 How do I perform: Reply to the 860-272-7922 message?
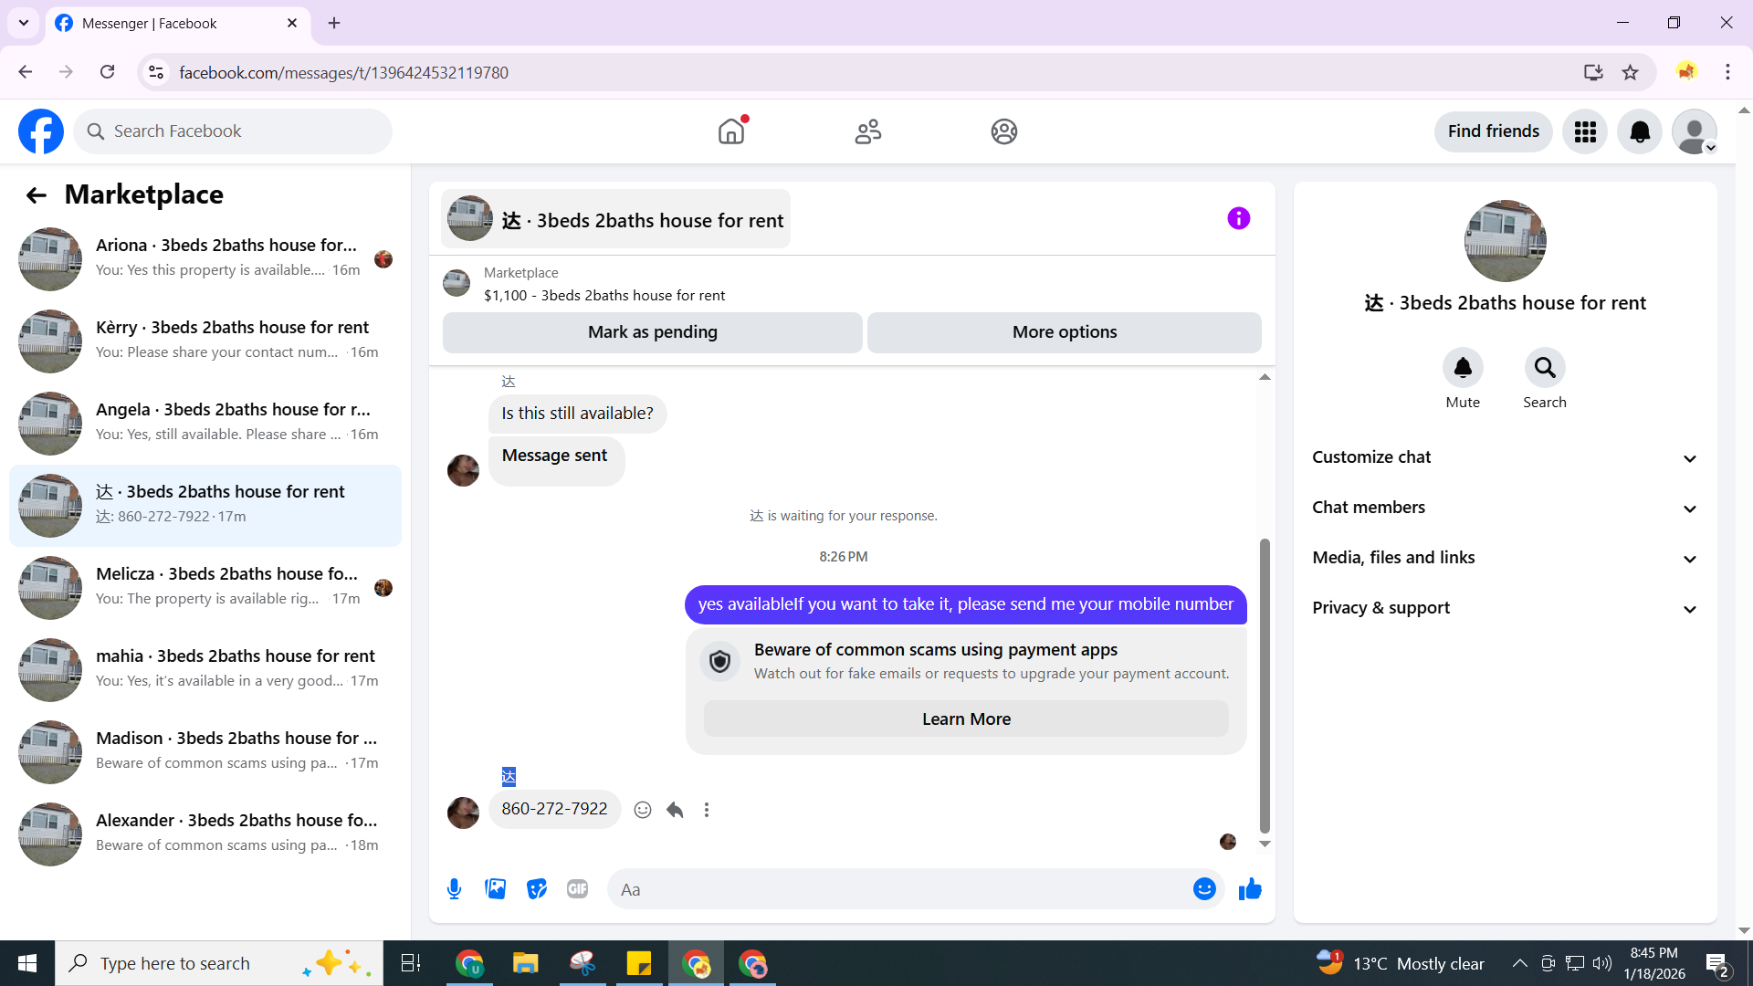point(675,810)
